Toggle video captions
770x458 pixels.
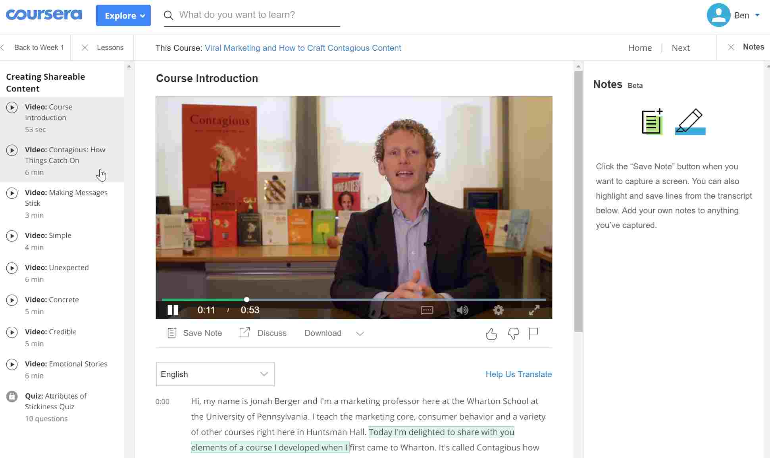427,310
